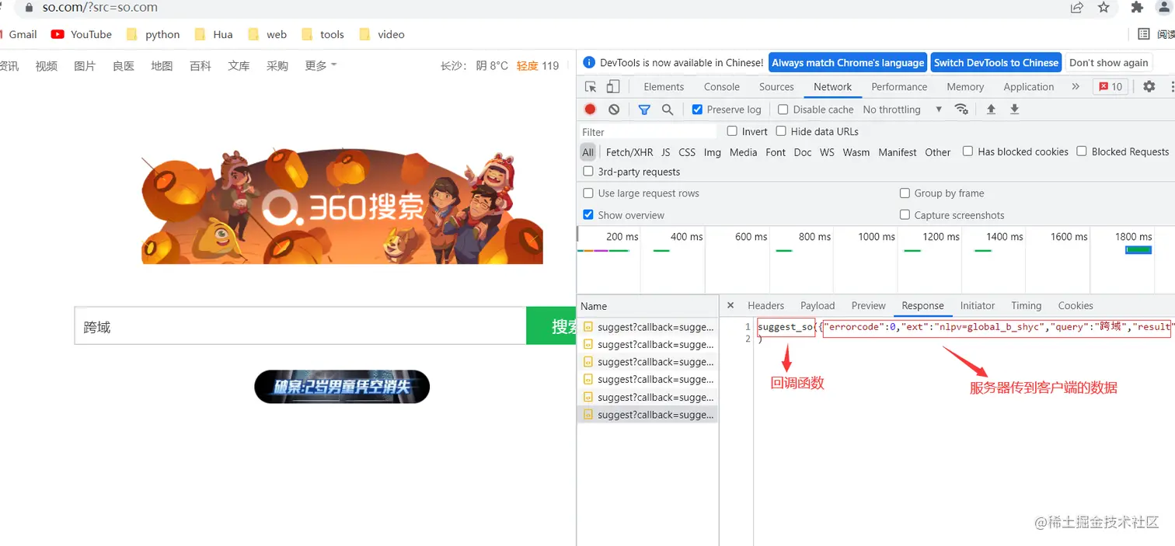Open YouTube bookmark
The image size is (1175, 546).
point(82,34)
